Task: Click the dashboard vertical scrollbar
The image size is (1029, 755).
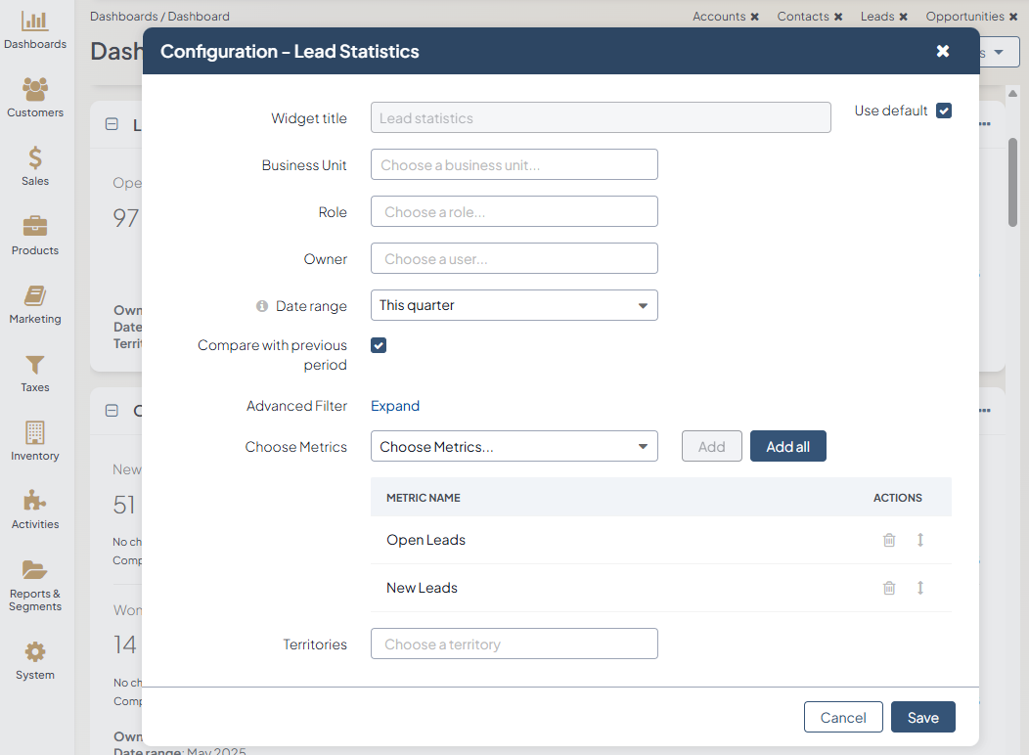Action: 1013,182
